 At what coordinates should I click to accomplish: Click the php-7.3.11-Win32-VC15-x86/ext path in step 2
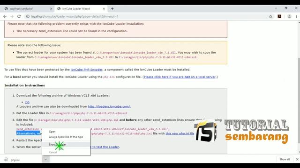[89, 113]
